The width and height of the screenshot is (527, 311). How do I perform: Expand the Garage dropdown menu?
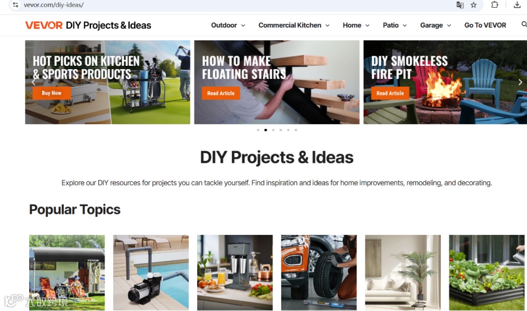coord(435,25)
